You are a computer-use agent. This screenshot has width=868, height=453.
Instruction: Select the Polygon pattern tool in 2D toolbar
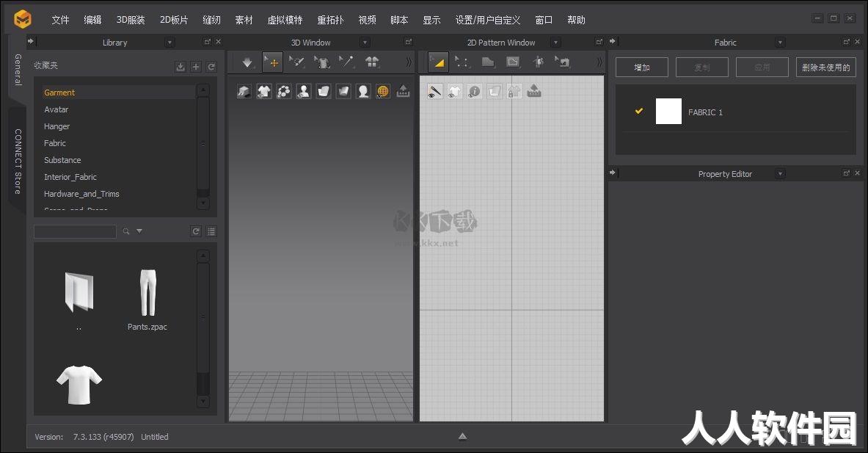[x=488, y=62]
